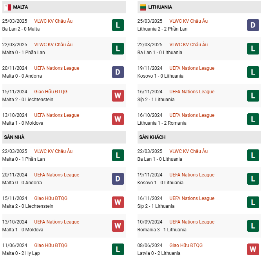Click the W badge for Malta 1 - 0 Moldova under SÂN NHÀ
Screen dimensions: 261x258
coord(118,226)
